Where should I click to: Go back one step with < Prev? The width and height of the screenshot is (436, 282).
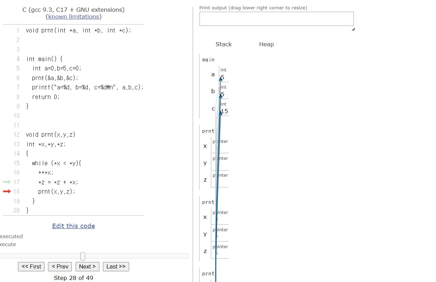tap(60, 266)
